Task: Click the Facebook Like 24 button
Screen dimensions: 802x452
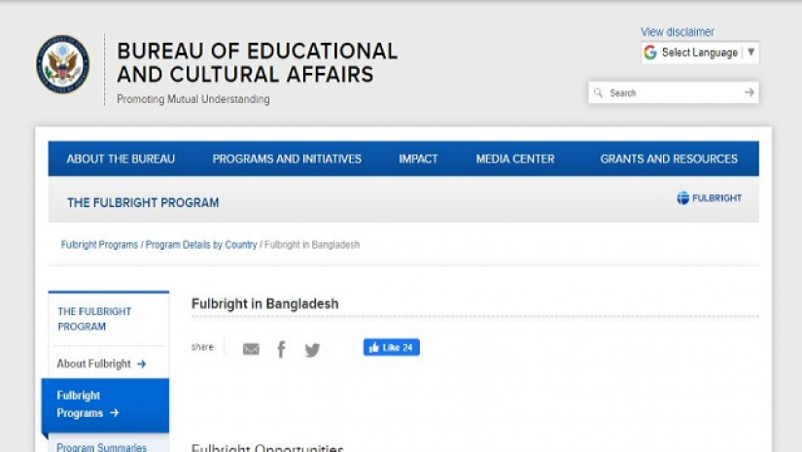Action: click(x=392, y=347)
